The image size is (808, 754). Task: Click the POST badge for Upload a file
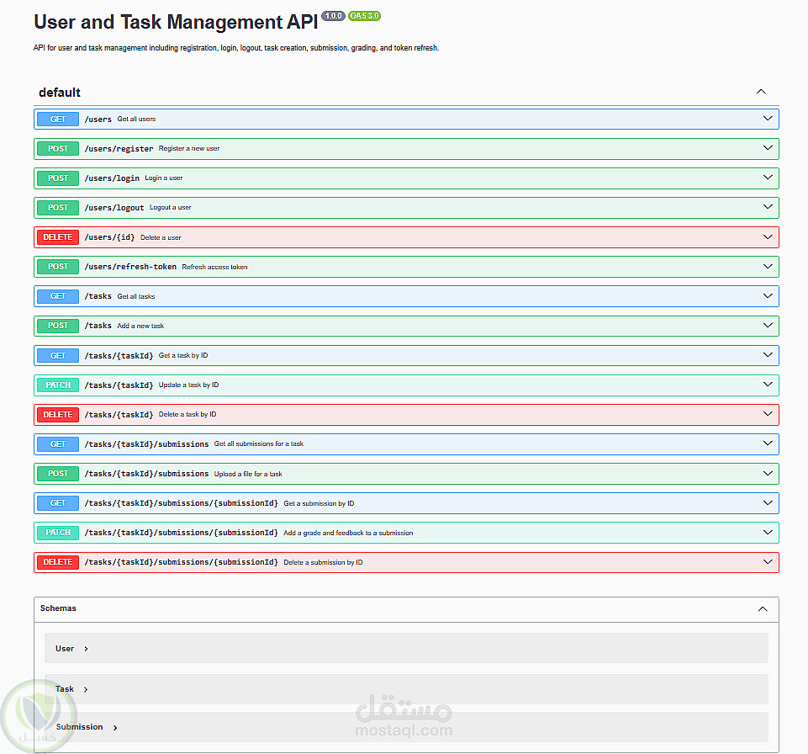point(58,474)
